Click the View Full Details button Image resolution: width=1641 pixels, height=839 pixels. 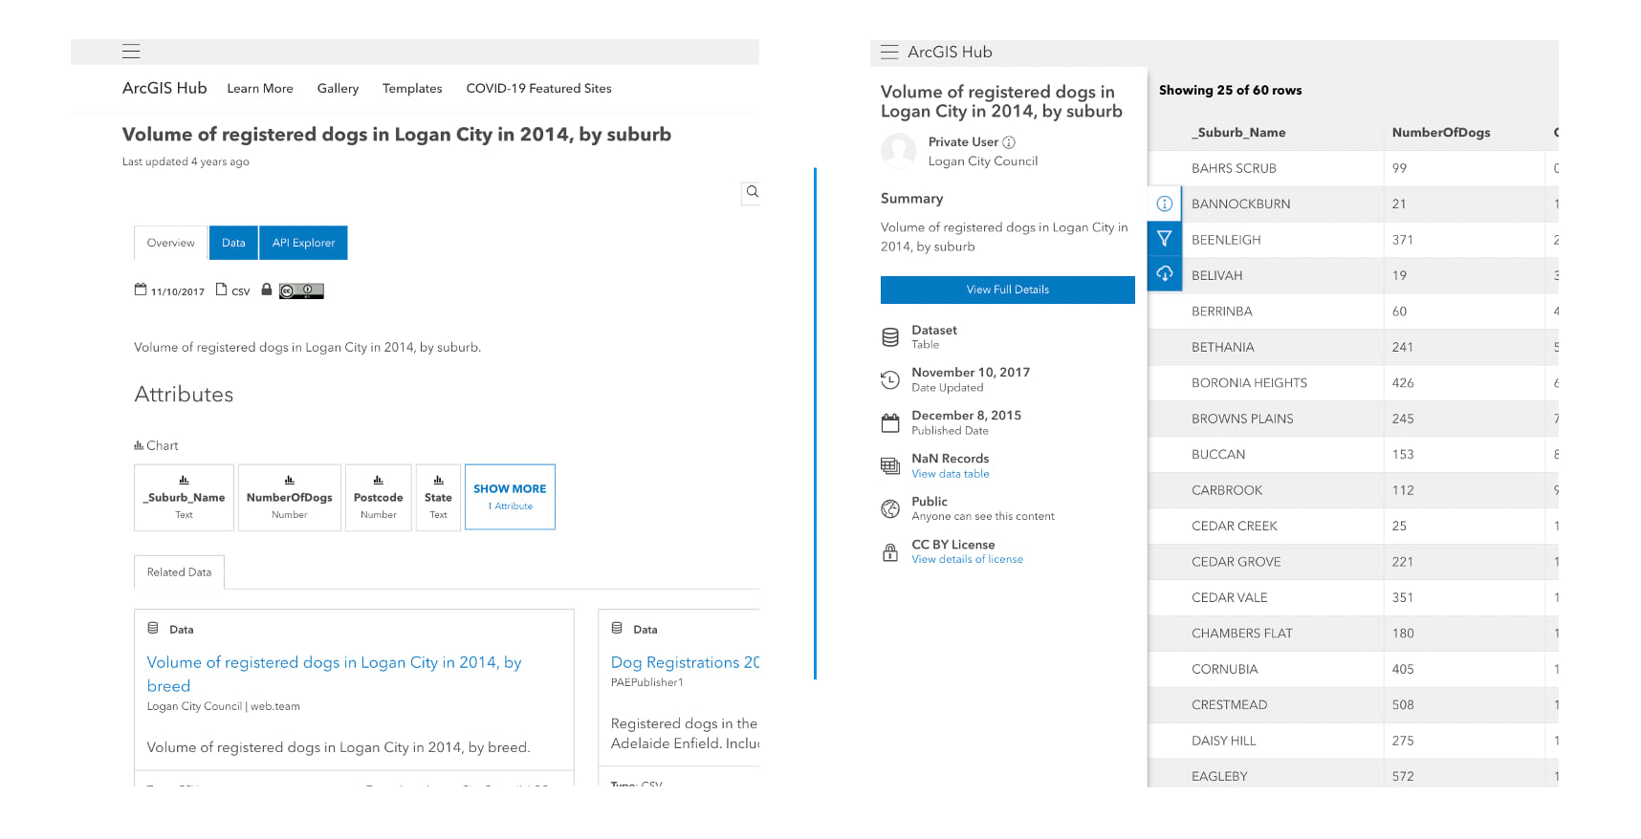pos(1007,290)
